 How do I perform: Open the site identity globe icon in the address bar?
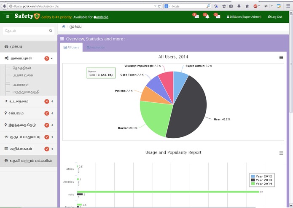coord(11,6)
